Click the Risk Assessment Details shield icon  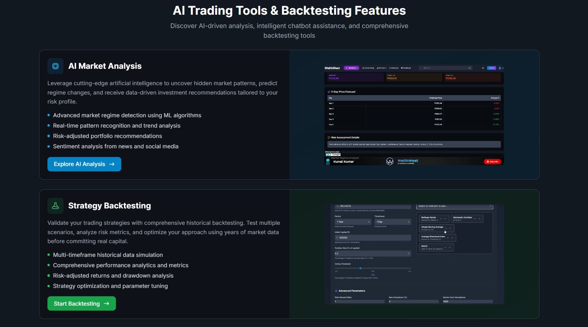point(329,138)
